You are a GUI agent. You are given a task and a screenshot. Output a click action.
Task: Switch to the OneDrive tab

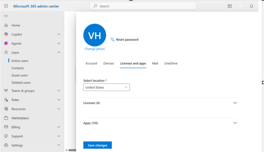coord(171,63)
